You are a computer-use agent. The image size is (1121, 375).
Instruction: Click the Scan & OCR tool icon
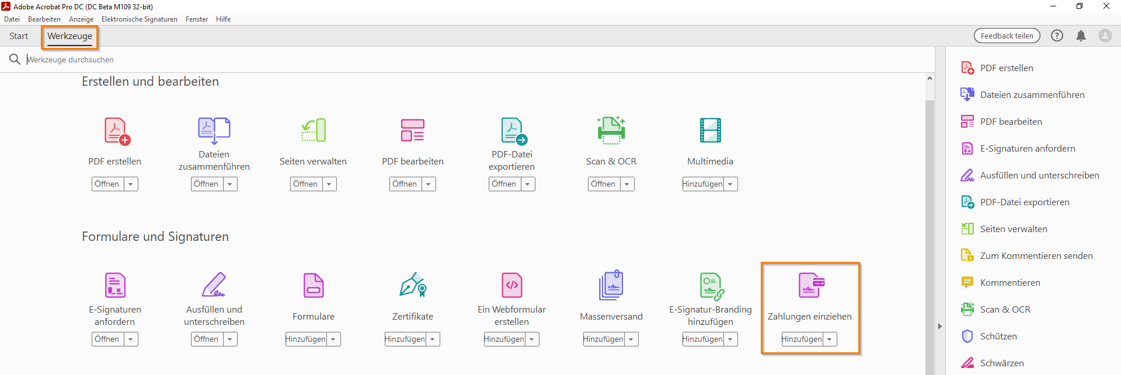coord(611,129)
